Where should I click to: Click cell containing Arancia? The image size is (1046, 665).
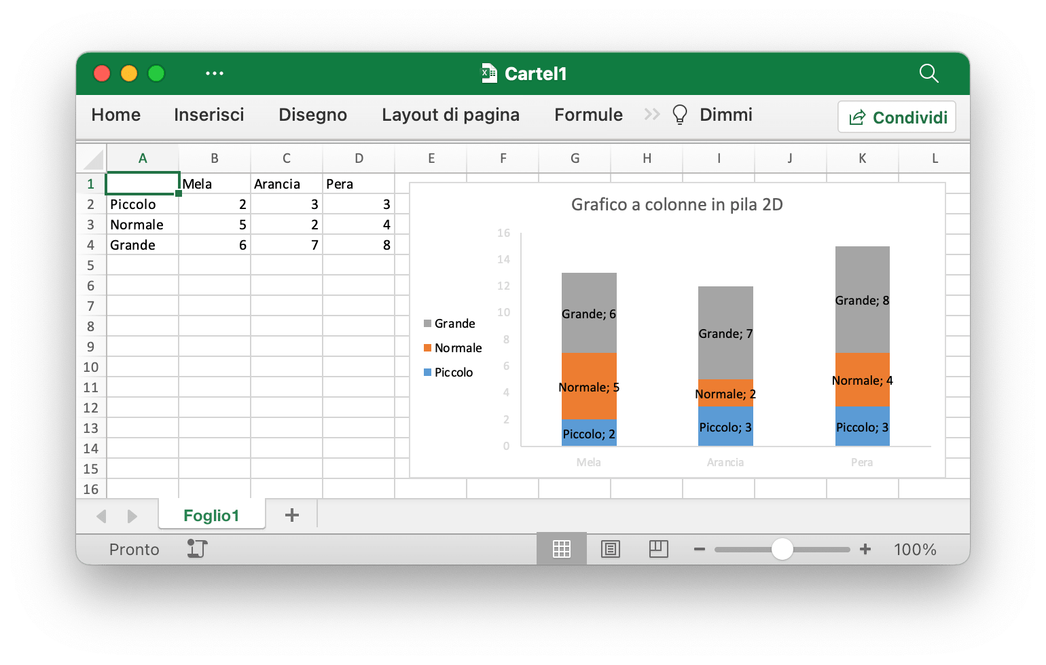coord(287,184)
